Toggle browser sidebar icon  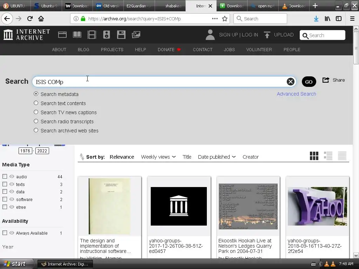pyautogui.click(x=339, y=19)
